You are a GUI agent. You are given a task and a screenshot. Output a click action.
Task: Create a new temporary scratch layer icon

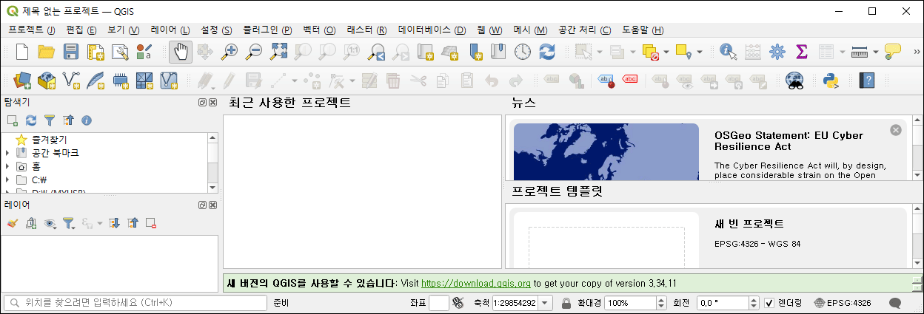tap(120, 80)
